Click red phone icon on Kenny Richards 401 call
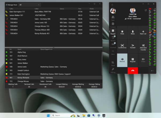This screenshot has width=161, height=118. coord(6,33)
